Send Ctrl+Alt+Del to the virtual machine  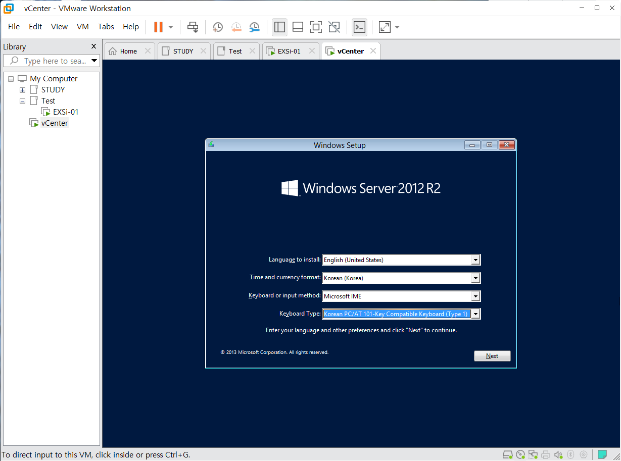(193, 27)
